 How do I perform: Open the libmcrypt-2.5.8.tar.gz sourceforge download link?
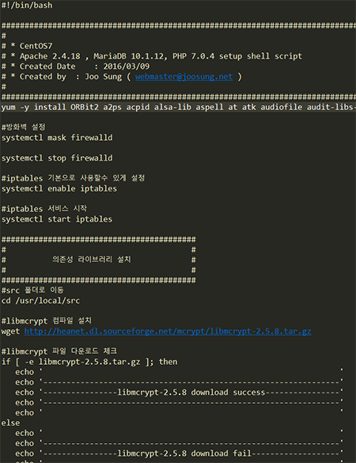(168, 332)
